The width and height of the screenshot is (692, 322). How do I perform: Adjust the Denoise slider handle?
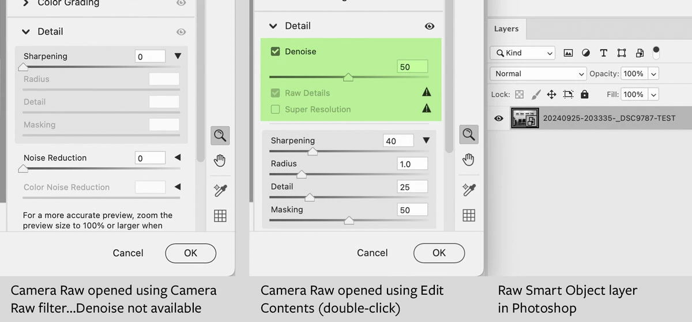coord(348,77)
